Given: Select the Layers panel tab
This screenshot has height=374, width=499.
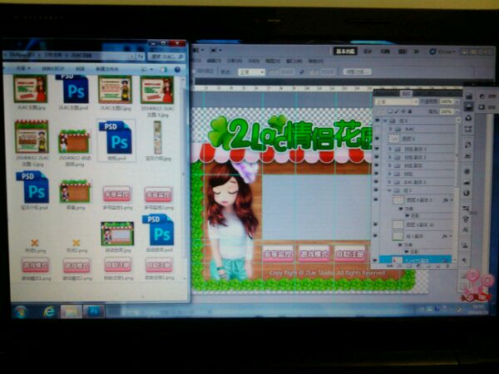Looking at the screenshot, I should click(x=406, y=93).
